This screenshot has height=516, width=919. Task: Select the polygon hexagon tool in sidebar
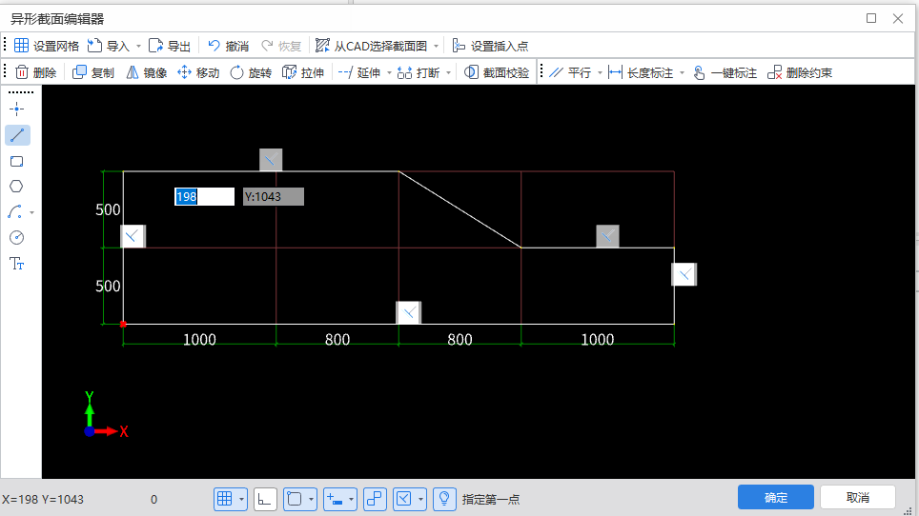pyautogui.click(x=16, y=187)
